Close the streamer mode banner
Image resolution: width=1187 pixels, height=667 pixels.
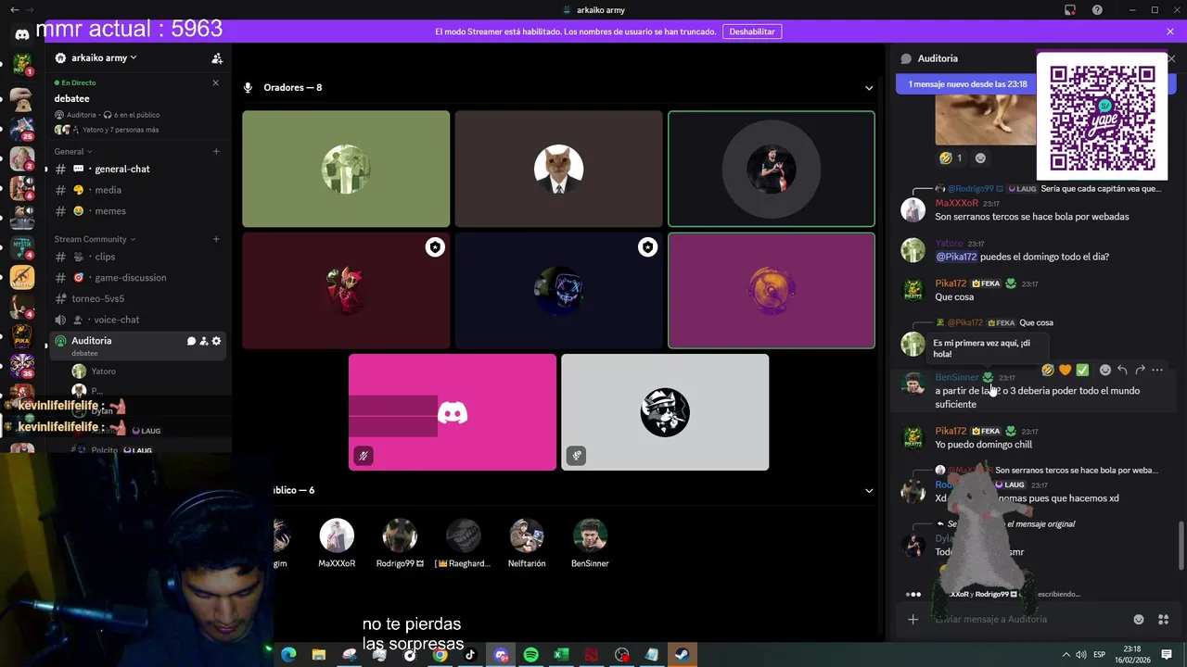tap(1170, 31)
